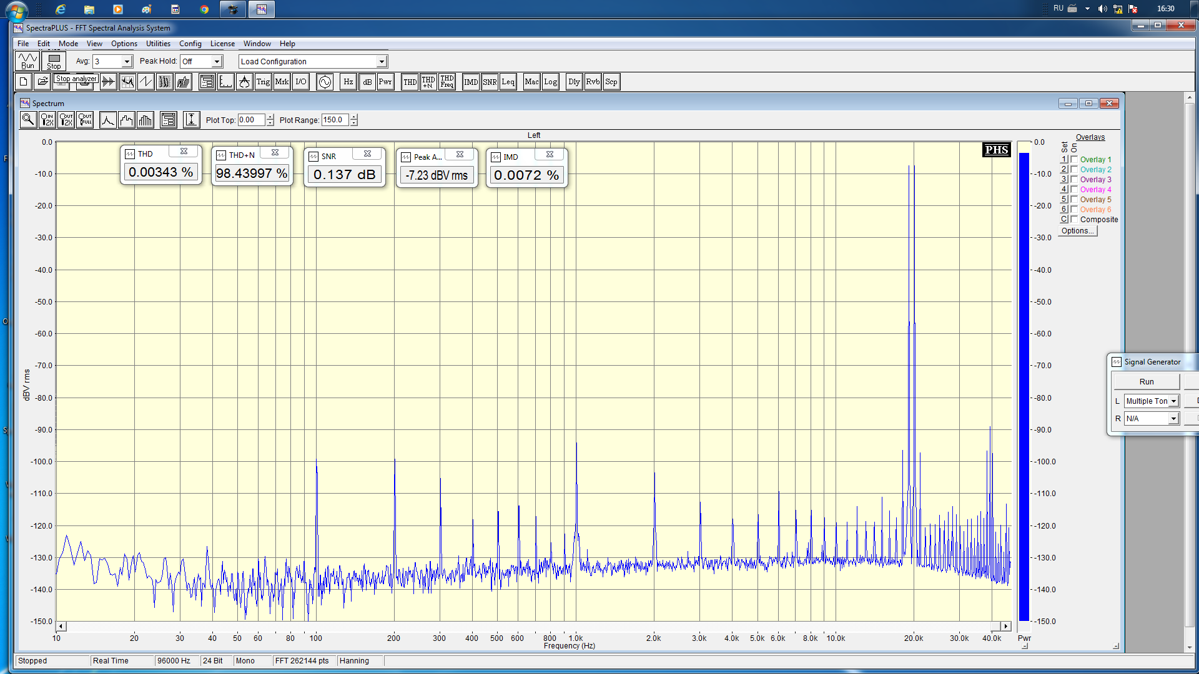Click the dB utility toolbar icon

[x=367, y=82]
